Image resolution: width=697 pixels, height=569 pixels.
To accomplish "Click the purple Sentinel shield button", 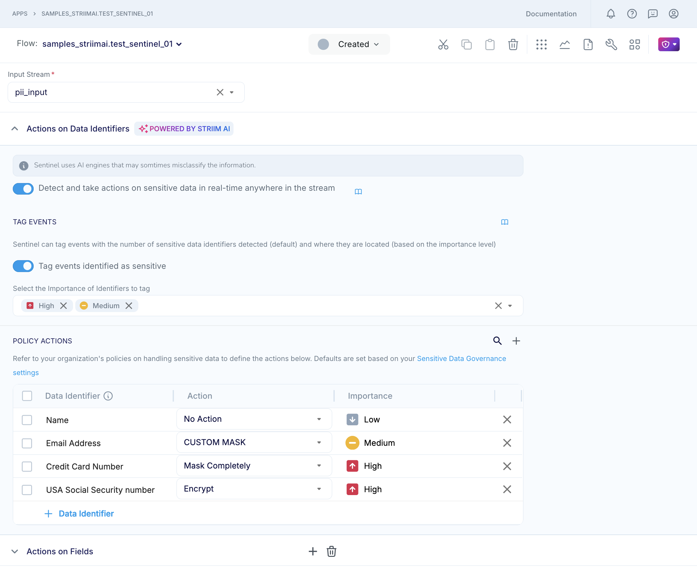I will click(x=668, y=44).
